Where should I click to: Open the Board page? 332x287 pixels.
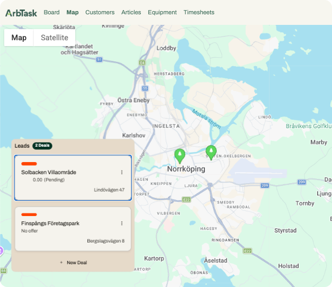(x=51, y=12)
